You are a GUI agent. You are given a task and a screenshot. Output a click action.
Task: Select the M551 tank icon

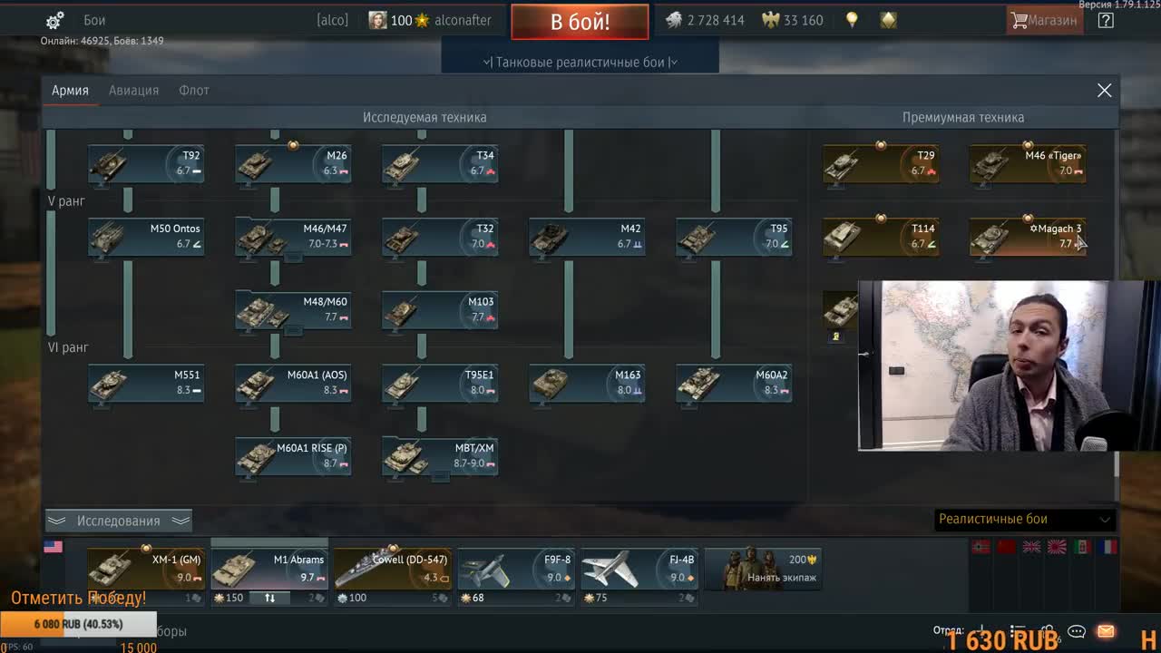point(146,383)
